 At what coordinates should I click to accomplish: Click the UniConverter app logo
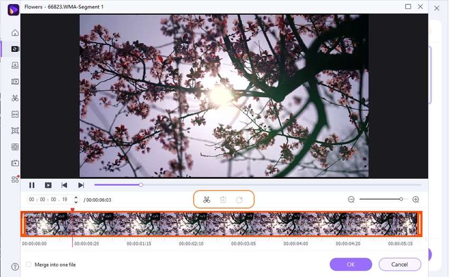click(x=13, y=9)
